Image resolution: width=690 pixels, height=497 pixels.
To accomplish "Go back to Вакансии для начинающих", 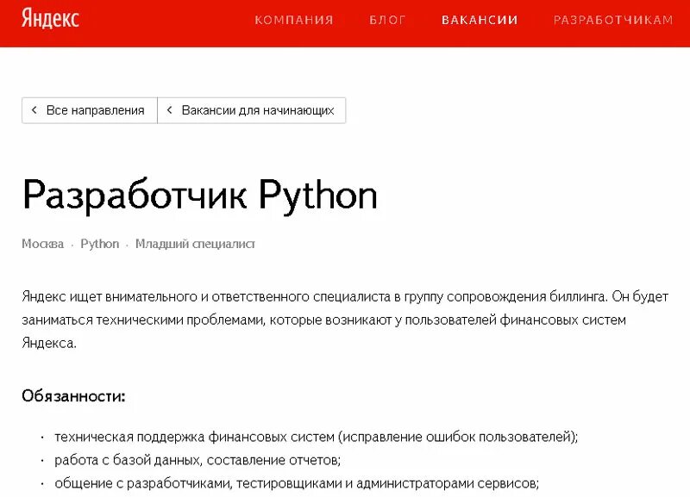I will tap(251, 110).
